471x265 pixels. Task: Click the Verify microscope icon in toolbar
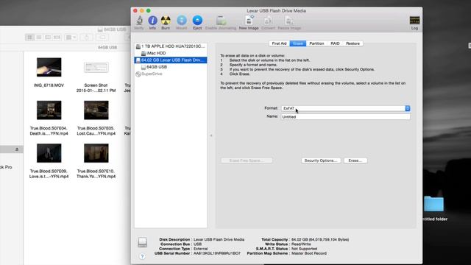tap(139, 21)
